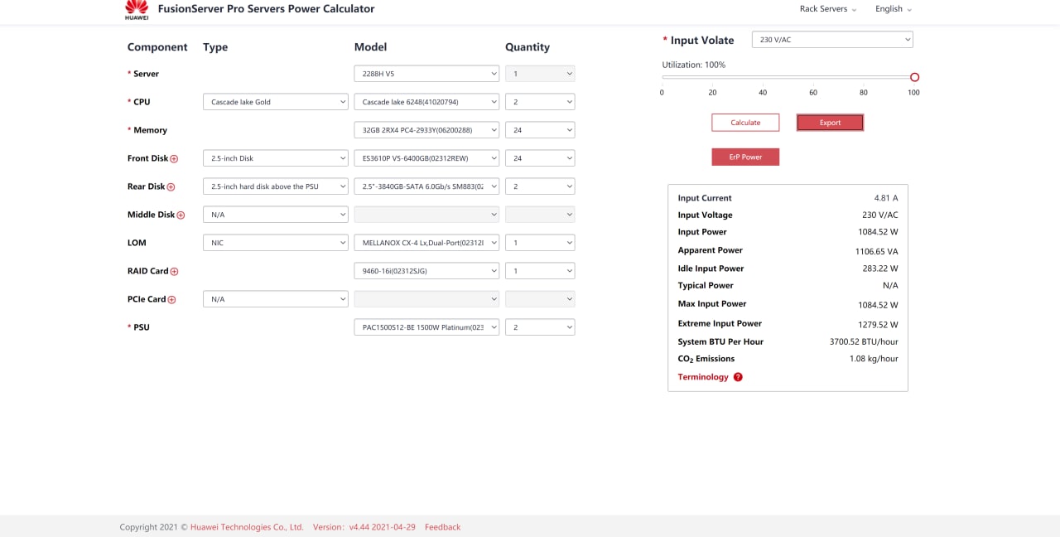Click the Export button
The height and width of the screenshot is (537, 1060).
pos(830,123)
